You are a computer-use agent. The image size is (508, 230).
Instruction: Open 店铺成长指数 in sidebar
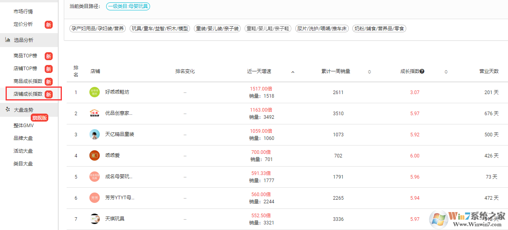28,94
